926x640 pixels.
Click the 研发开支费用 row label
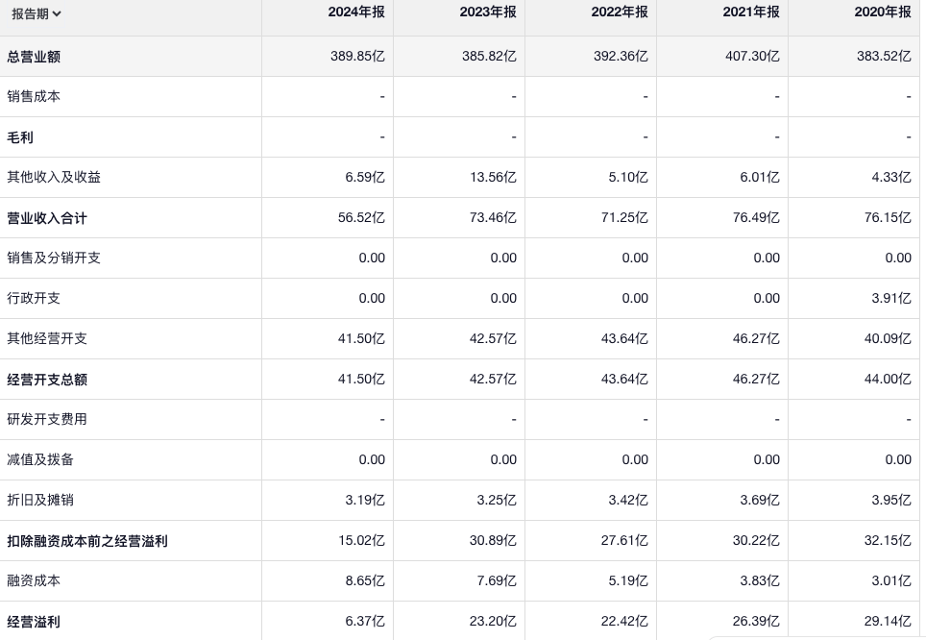(x=47, y=420)
